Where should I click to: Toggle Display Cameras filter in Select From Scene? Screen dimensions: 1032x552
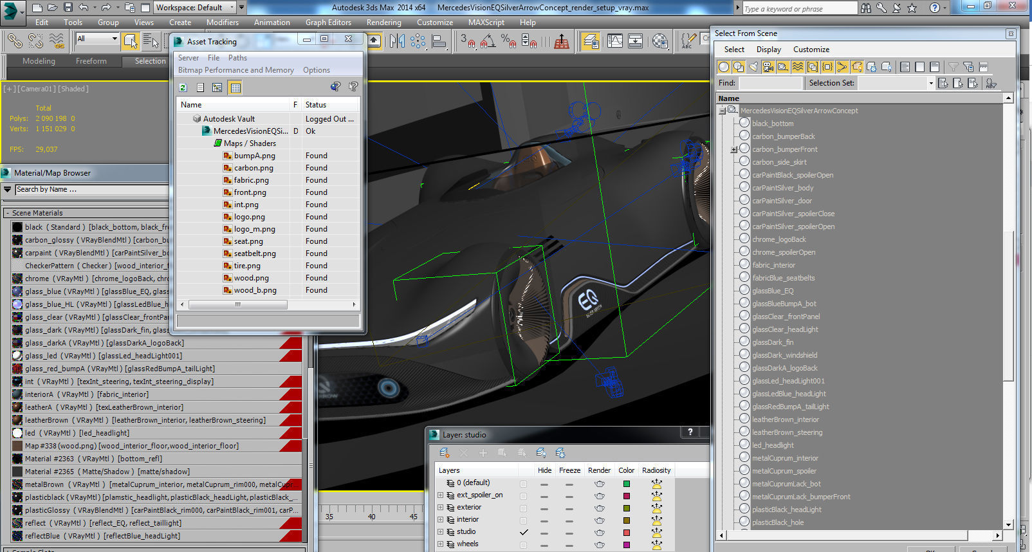point(768,67)
